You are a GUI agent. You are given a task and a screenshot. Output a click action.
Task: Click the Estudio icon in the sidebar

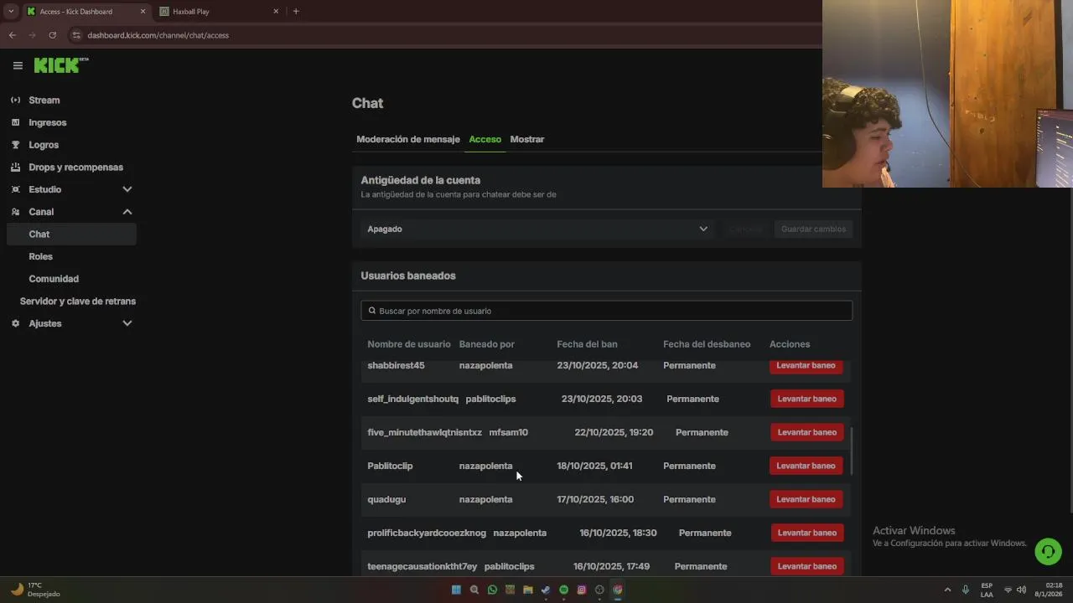15,189
